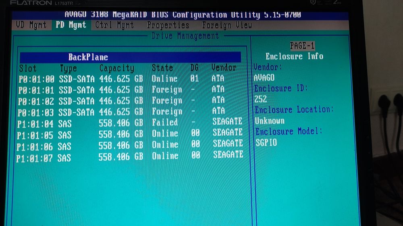Open the Properties tab
This screenshot has width=403, height=226.
click(168, 25)
